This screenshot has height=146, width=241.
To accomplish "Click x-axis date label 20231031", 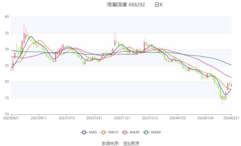I will 94,118.
